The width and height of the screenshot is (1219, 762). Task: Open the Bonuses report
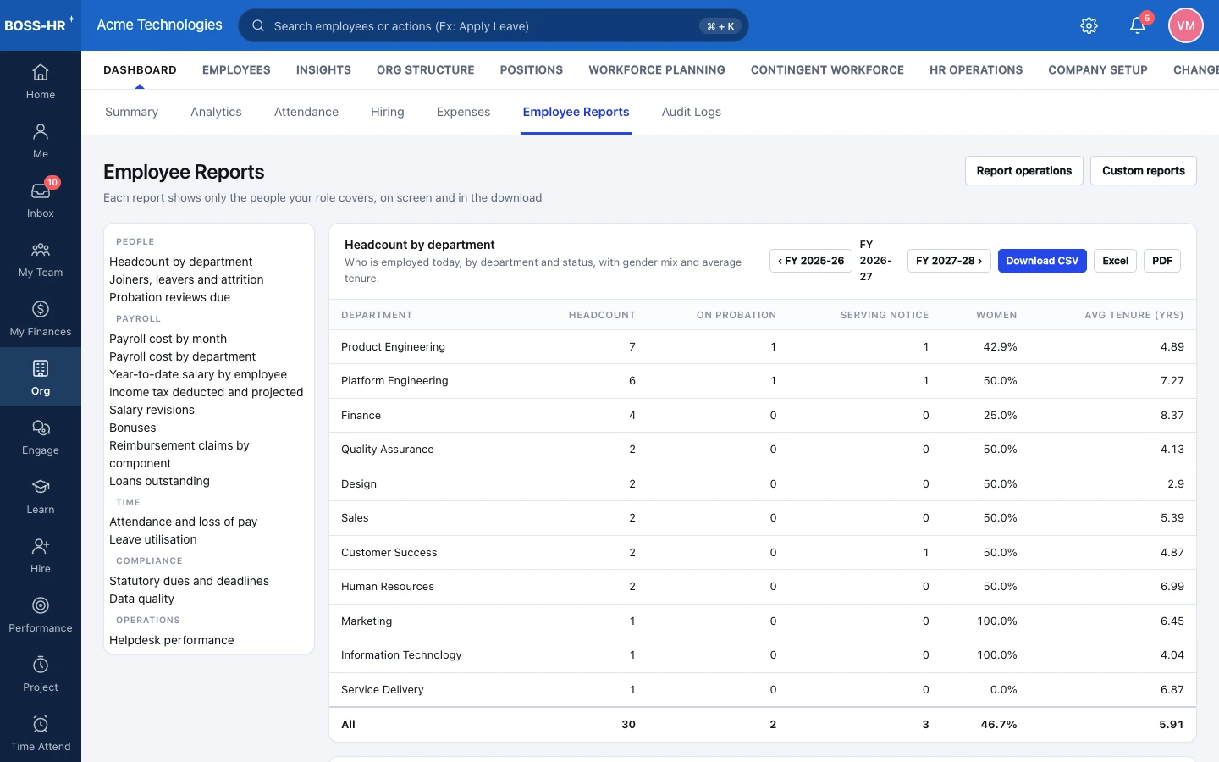click(x=133, y=428)
